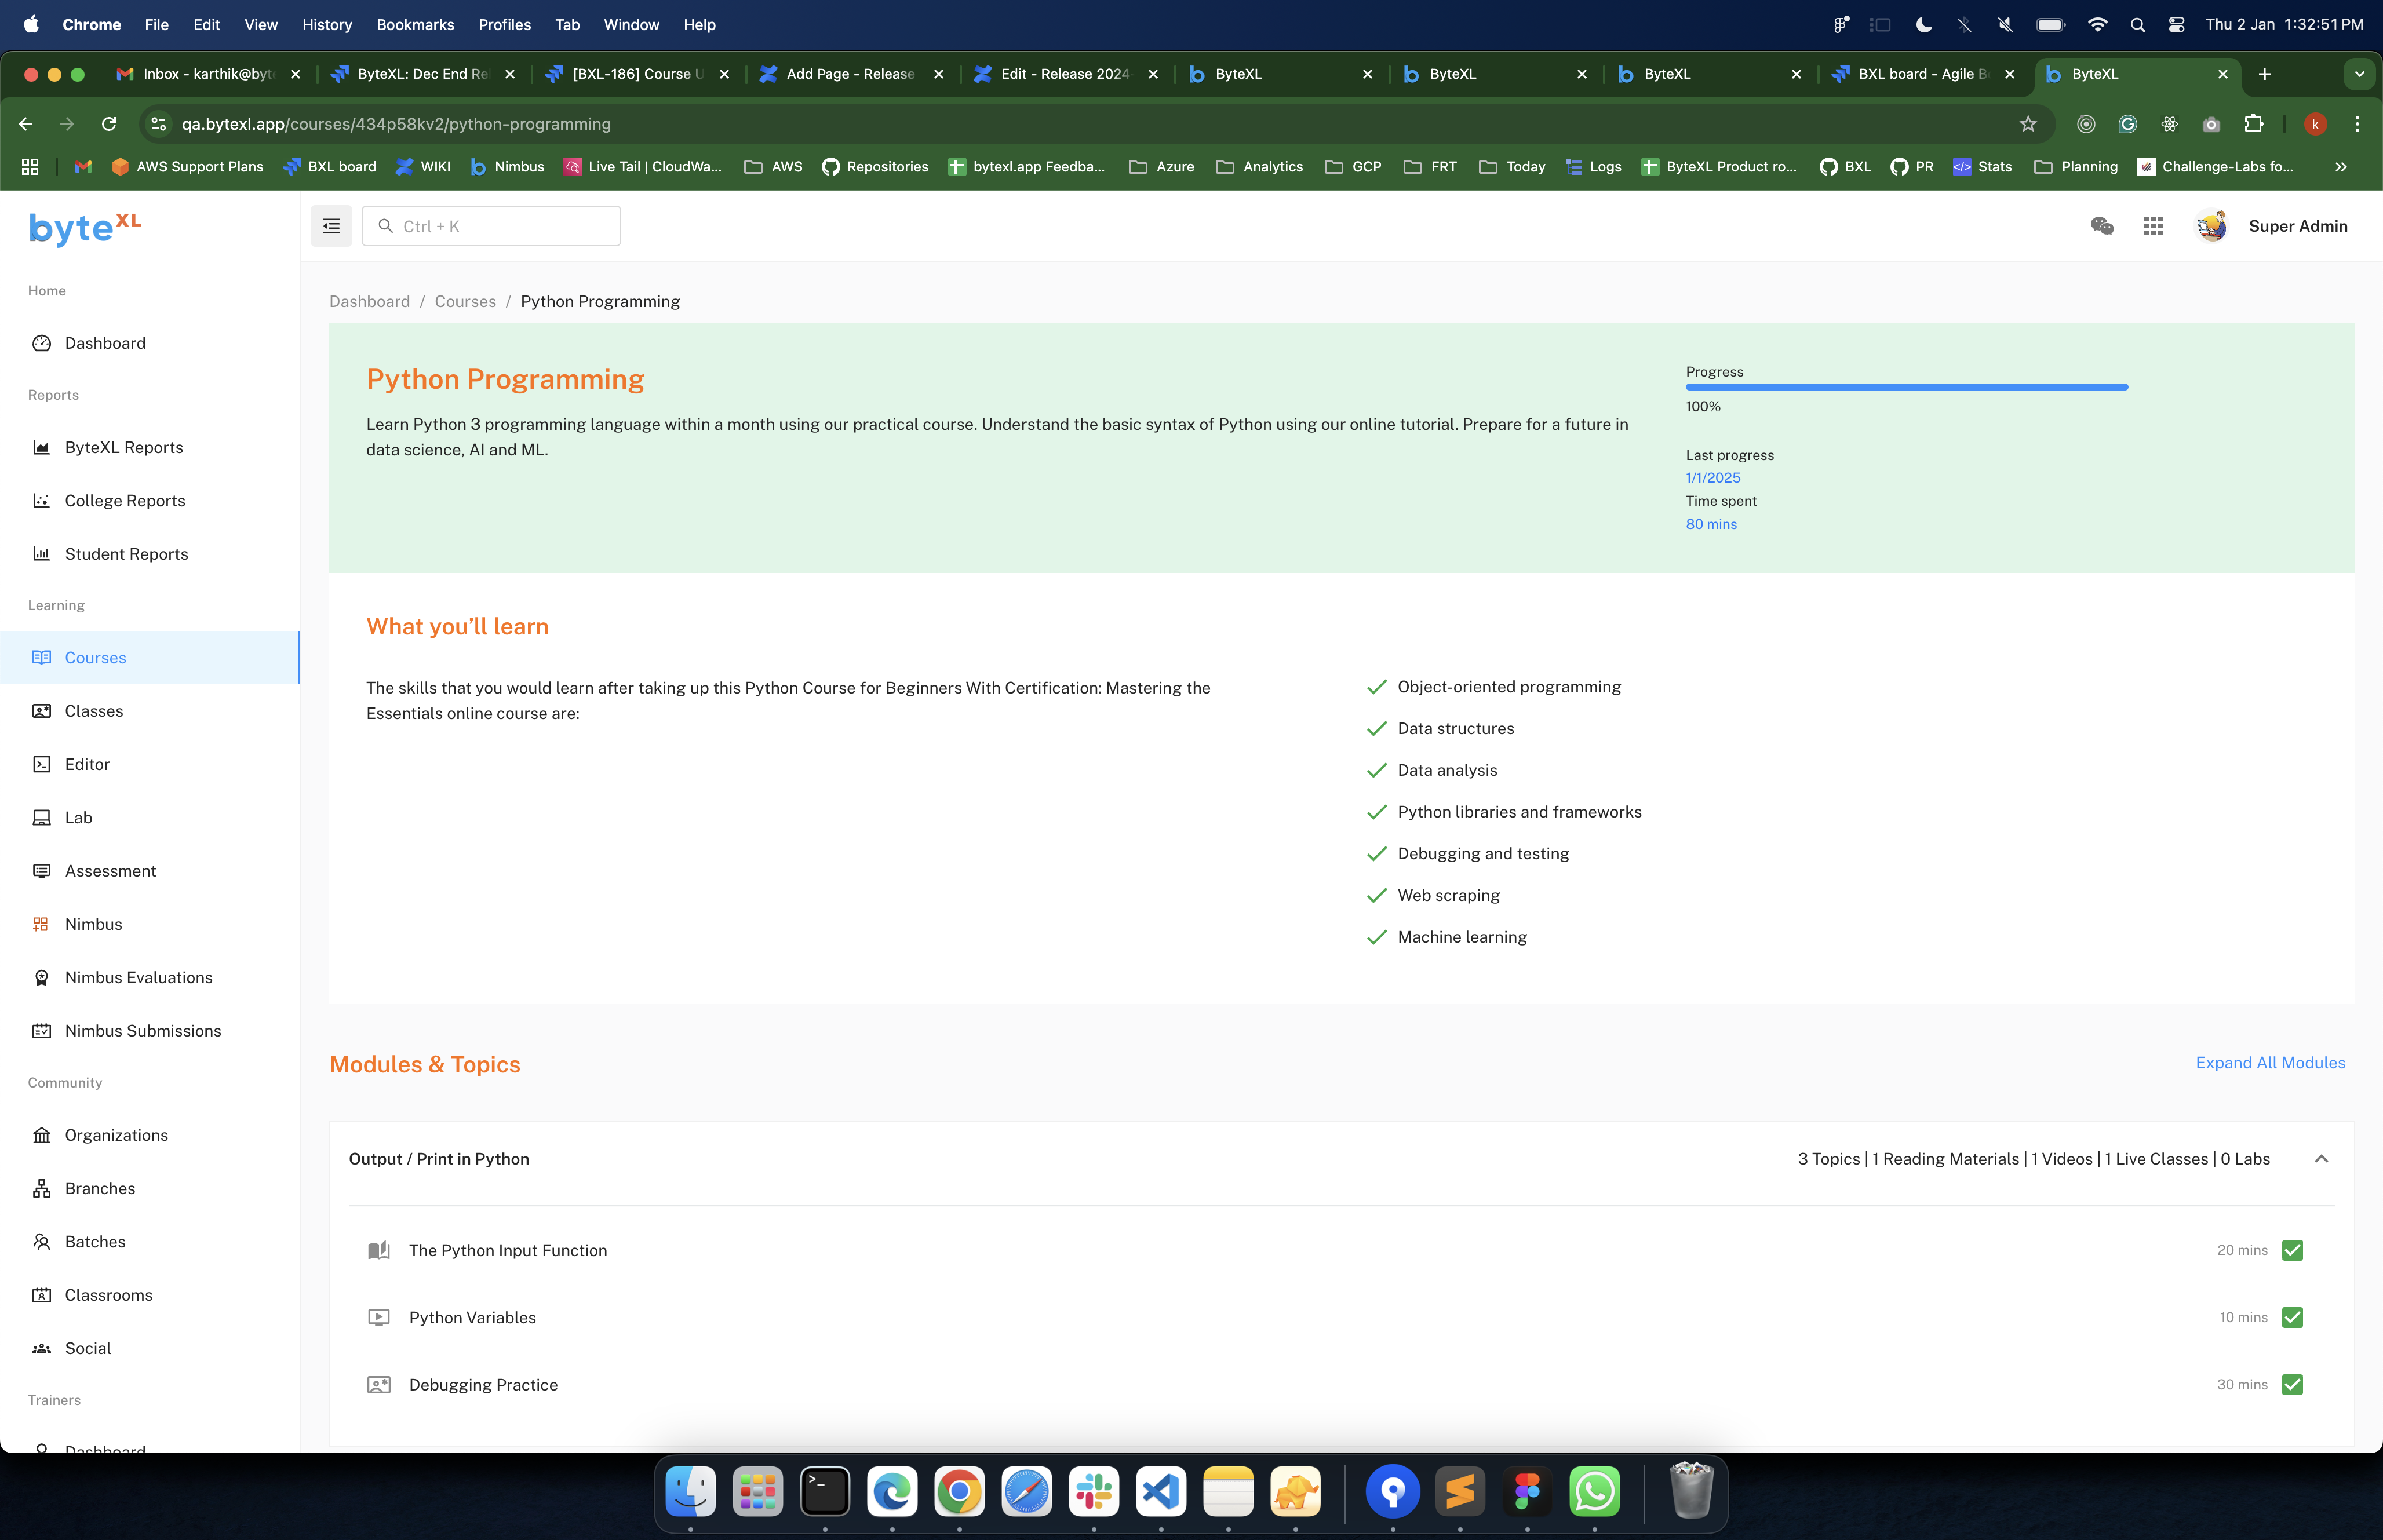Screen dimensions: 2383x1540
Task: Click Expand All Modules link
Action: (2270, 1063)
